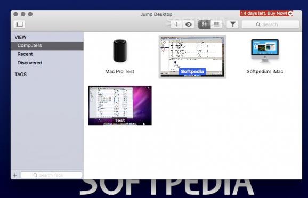Click the VIEW section header
Screen dimensions: 308x198
tap(20, 37)
